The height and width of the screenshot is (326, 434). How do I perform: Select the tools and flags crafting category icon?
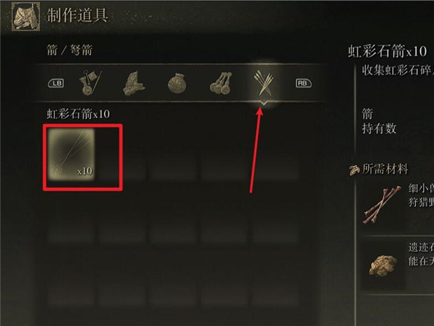90,83
